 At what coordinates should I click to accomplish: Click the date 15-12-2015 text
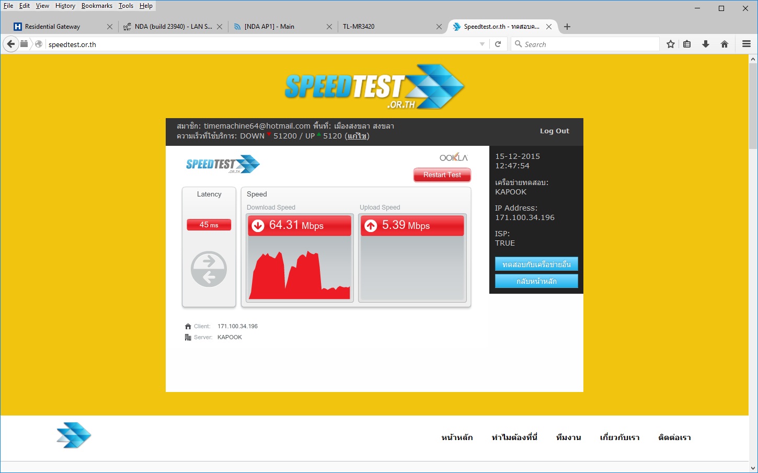coord(518,156)
